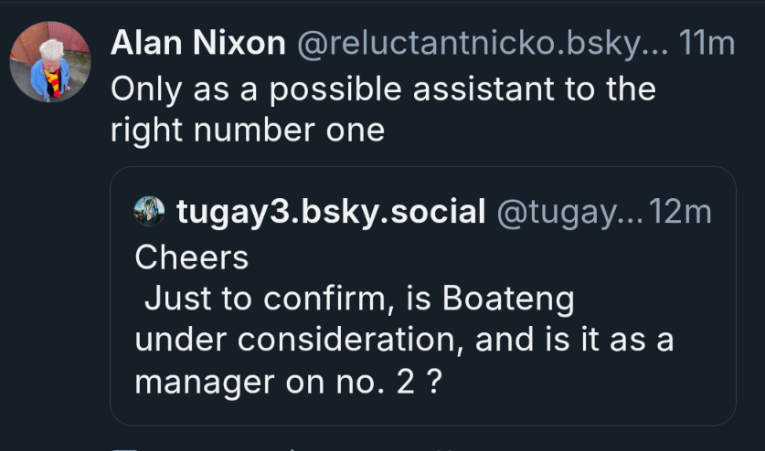Open the 11m post timestamp
765x451 pixels.
point(707,44)
